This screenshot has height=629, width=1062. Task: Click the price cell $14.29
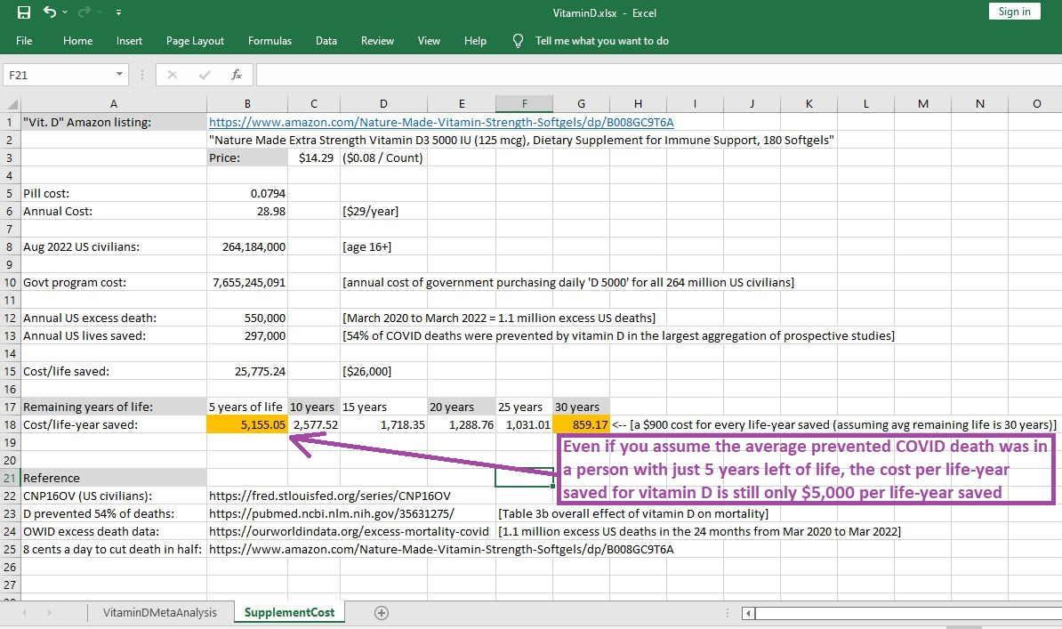click(314, 158)
